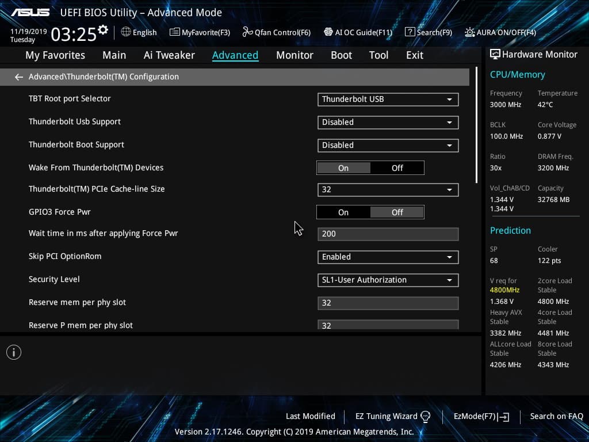Click the BCLK 100.0 MHz value
The image size is (589, 442).
(506, 136)
